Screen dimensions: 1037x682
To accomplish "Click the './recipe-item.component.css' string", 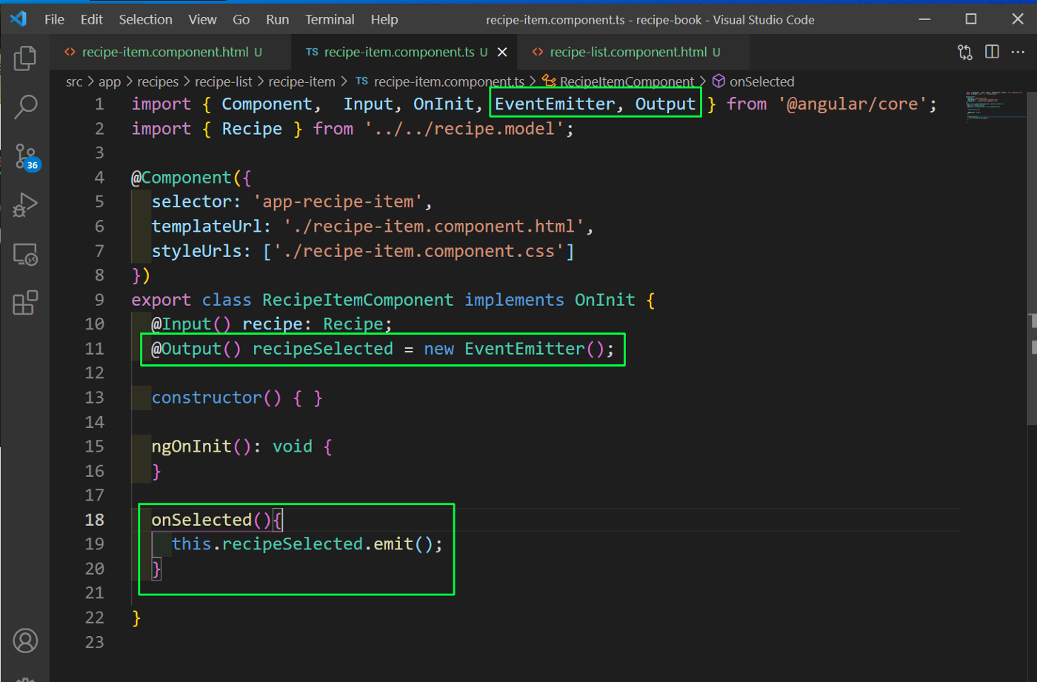I will coord(419,251).
